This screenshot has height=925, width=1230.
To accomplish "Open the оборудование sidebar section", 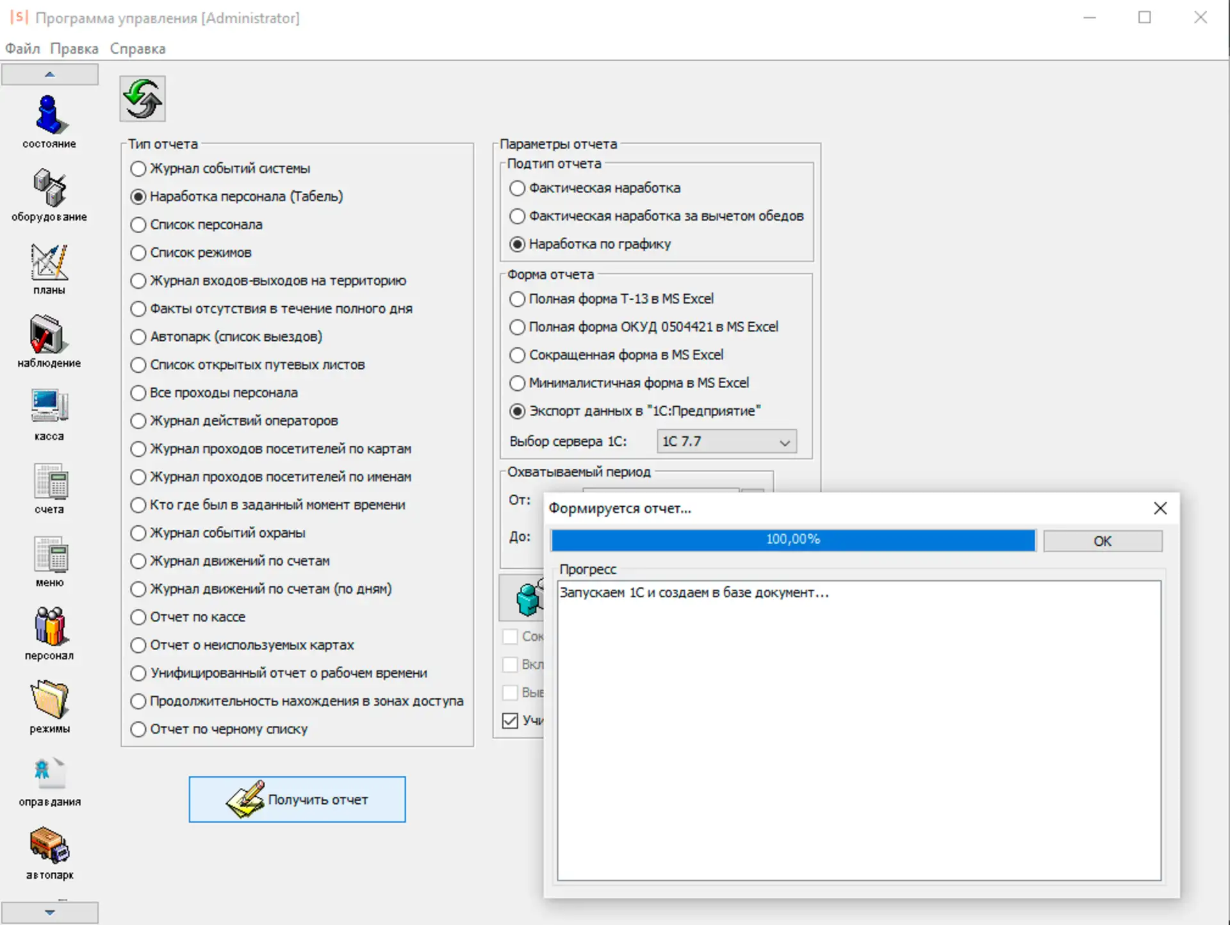I will (49, 188).
